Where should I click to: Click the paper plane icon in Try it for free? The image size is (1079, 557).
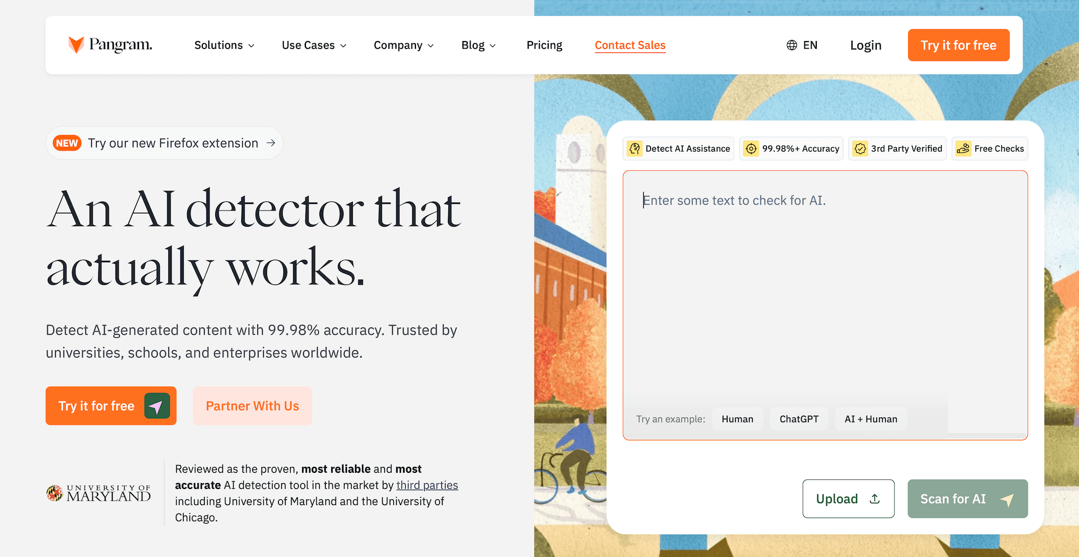pyautogui.click(x=157, y=406)
